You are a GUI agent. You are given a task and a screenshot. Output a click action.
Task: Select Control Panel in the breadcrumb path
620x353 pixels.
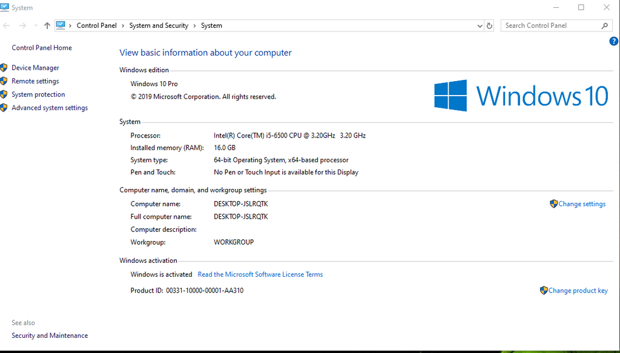96,25
